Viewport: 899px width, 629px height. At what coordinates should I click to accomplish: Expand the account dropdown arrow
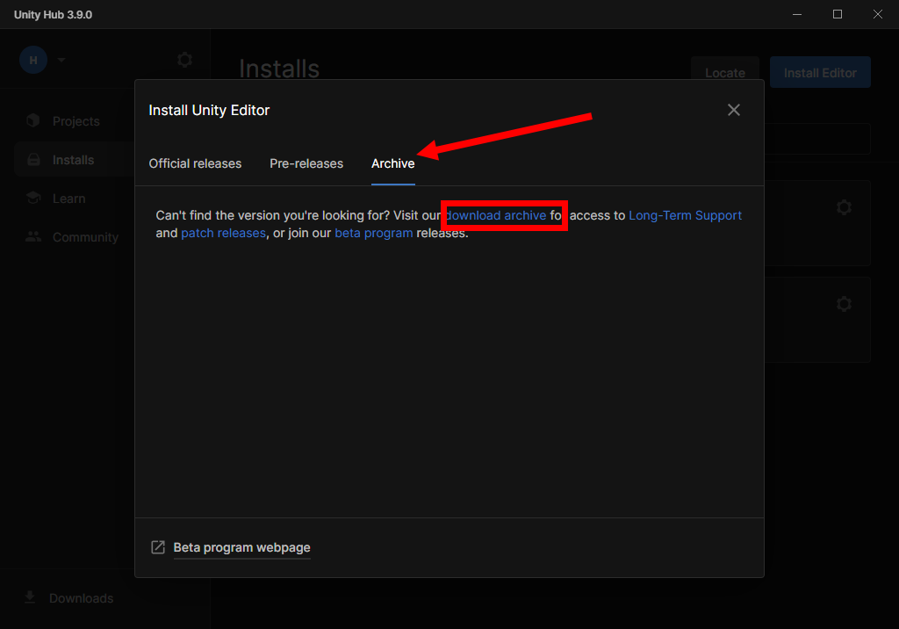coord(61,60)
